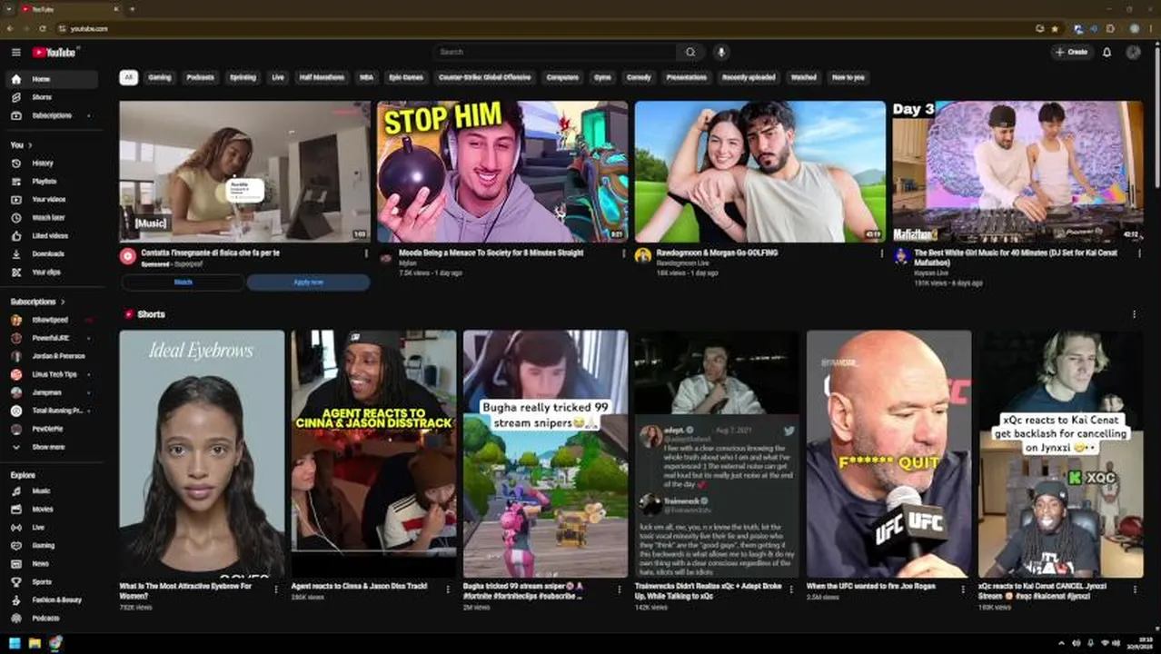The image size is (1161, 654).
Task: Select the Recently uploaded chip
Action: pos(749,78)
